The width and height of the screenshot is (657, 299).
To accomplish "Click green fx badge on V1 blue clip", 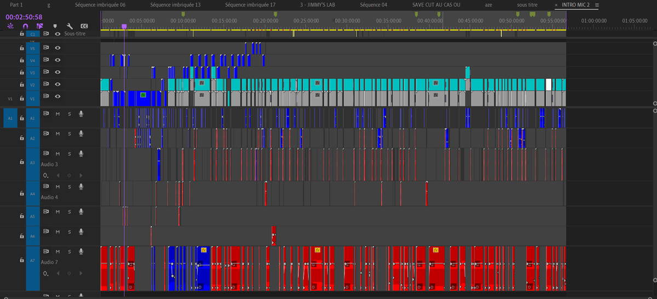I will point(143,95).
